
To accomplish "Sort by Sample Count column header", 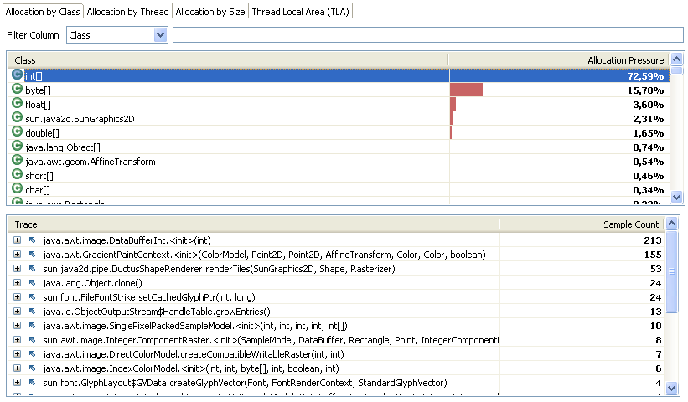I will click(582, 224).
